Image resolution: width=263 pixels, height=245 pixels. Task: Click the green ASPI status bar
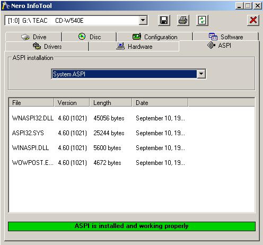coord(131,226)
